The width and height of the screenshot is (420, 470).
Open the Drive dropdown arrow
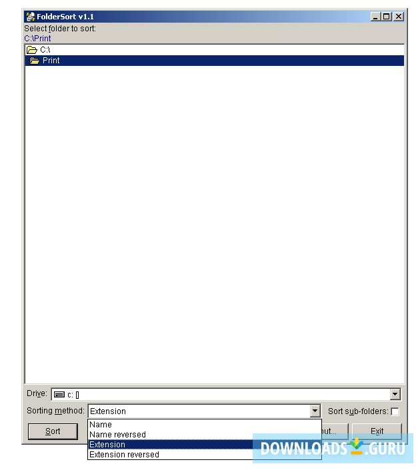395,394
